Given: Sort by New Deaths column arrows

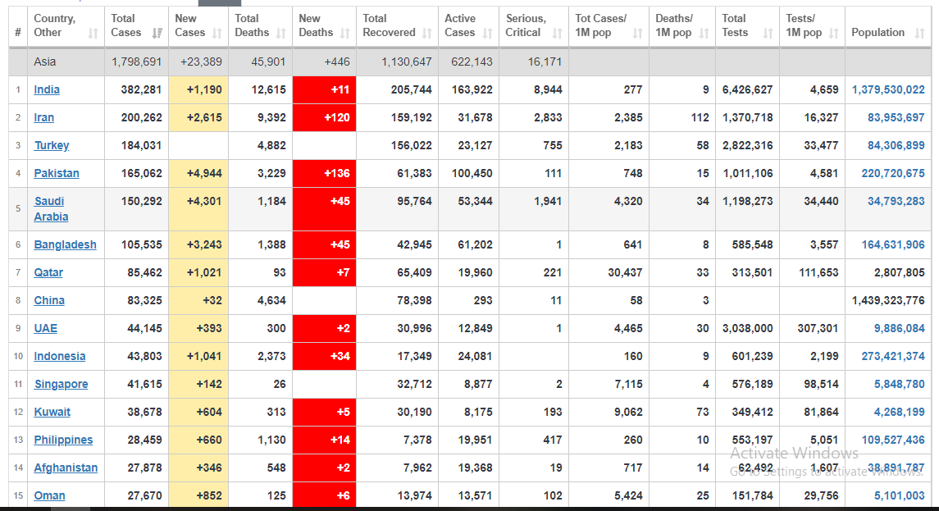Looking at the screenshot, I should click(345, 34).
